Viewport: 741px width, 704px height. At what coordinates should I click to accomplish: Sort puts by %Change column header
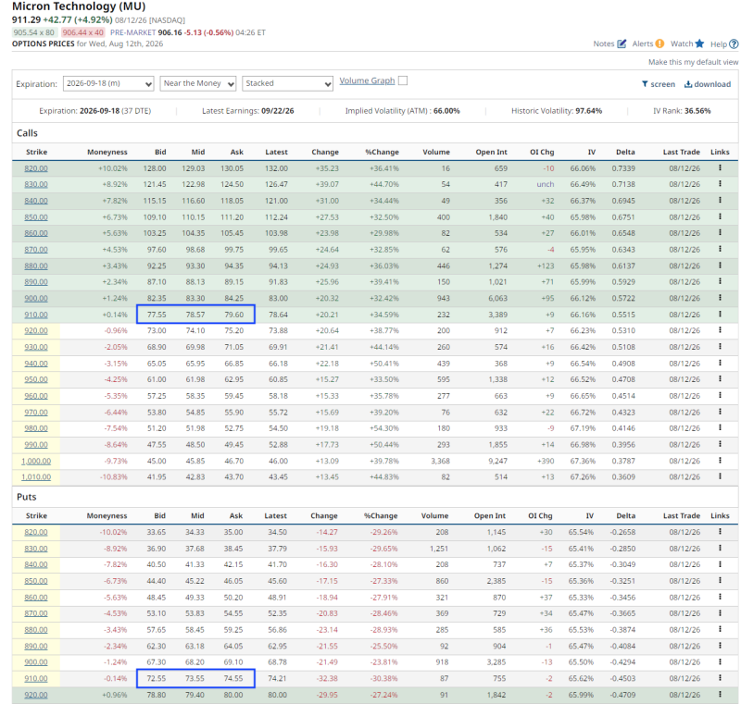click(x=381, y=515)
